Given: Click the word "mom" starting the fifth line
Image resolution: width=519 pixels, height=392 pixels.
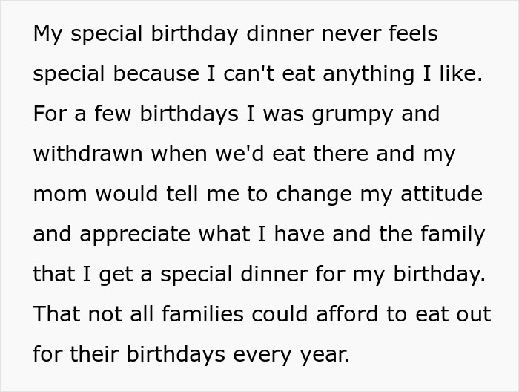Looking at the screenshot, I should 60,195.
